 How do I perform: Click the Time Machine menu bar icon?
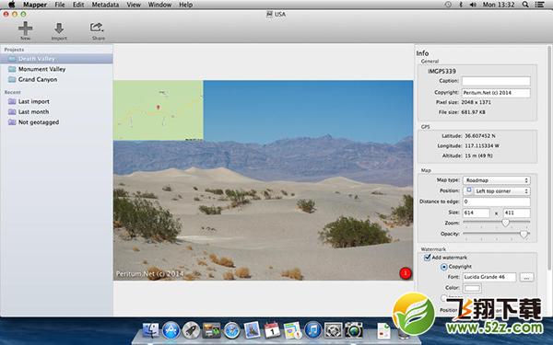pyautogui.click(x=448, y=5)
